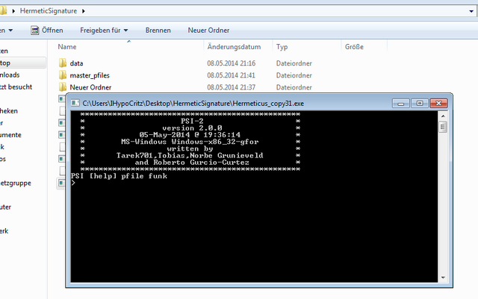Click the Öffnen toolbar icon
Screen dimensions: 478x299
pyautogui.click(x=35, y=30)
